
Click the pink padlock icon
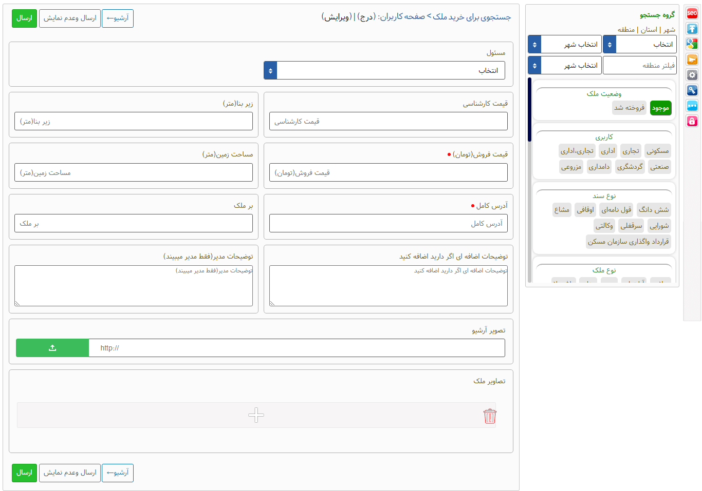click(692, 121)
